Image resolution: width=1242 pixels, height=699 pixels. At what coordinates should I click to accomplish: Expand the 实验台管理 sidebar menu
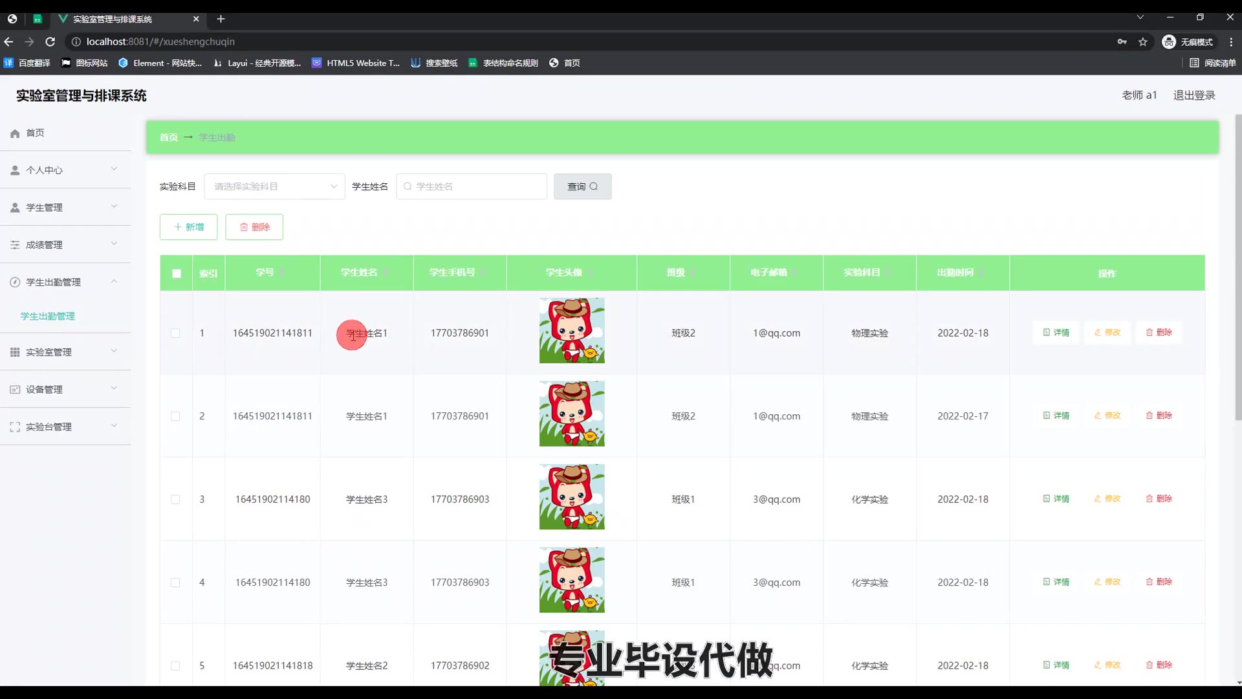coord(65,427)
